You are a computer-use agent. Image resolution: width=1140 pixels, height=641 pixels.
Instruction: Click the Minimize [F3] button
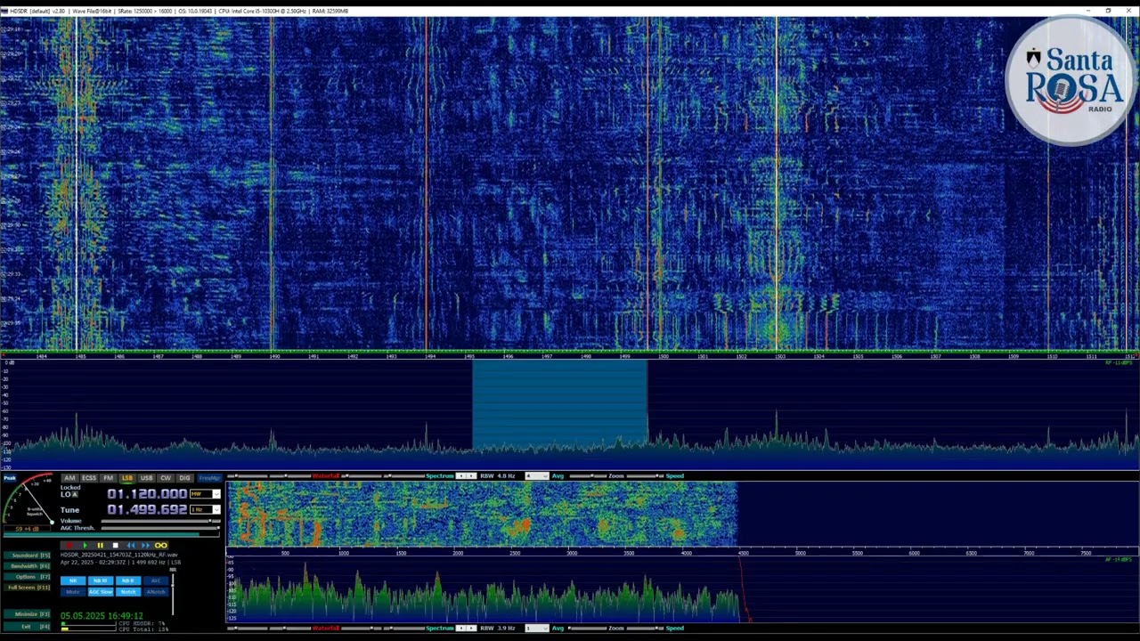point(27,614)
